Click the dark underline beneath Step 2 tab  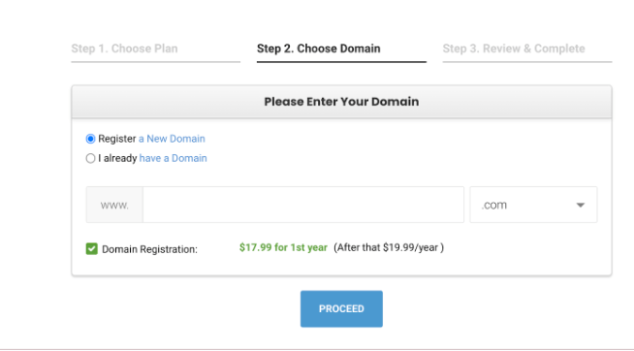[x=341, y=62]
